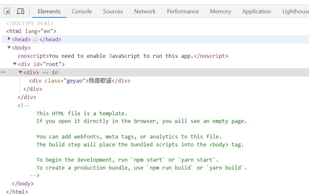The height and width of the screenshot is (194, 309).
Task: Select the html lang en element
Action: point(31,31)
